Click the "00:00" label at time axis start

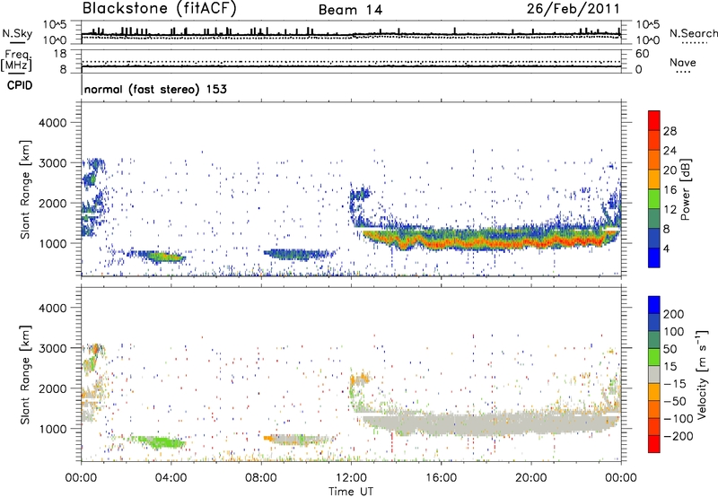click(81, 478)
